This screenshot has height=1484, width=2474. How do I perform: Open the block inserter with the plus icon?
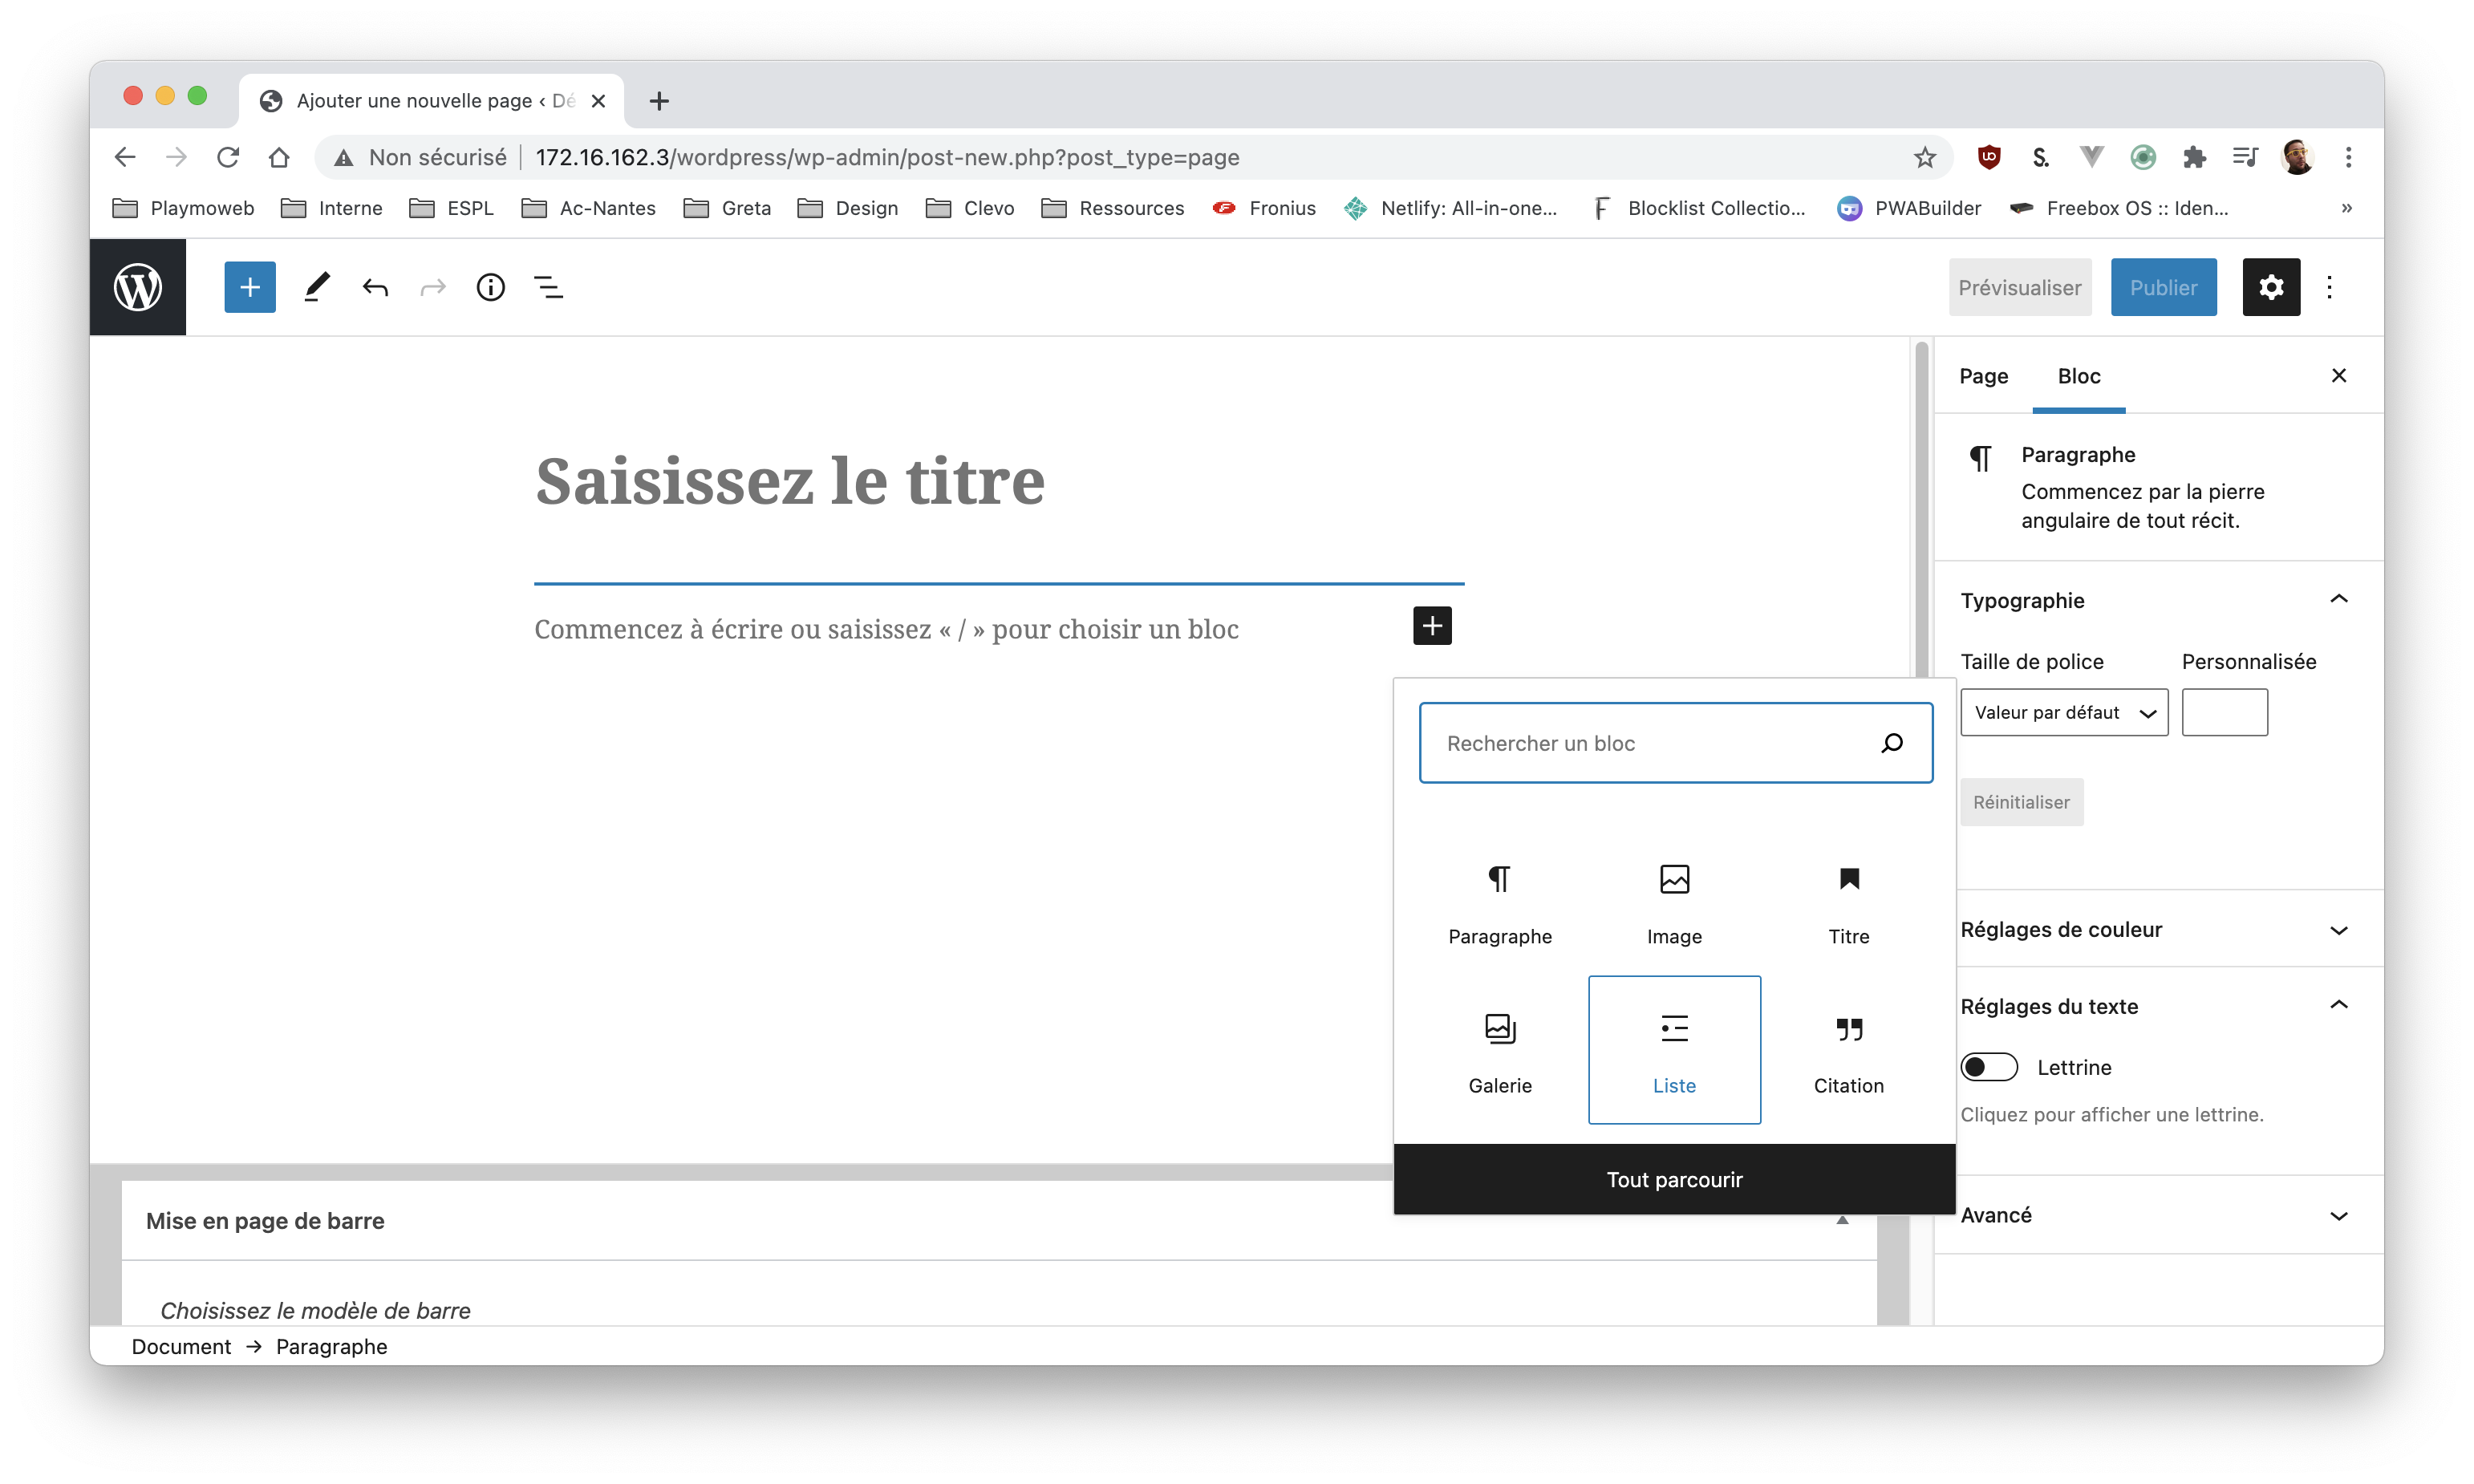[x=249, y=287]
